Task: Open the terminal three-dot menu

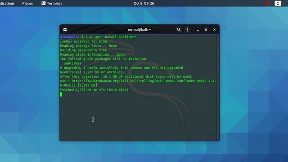Action: 188,30
